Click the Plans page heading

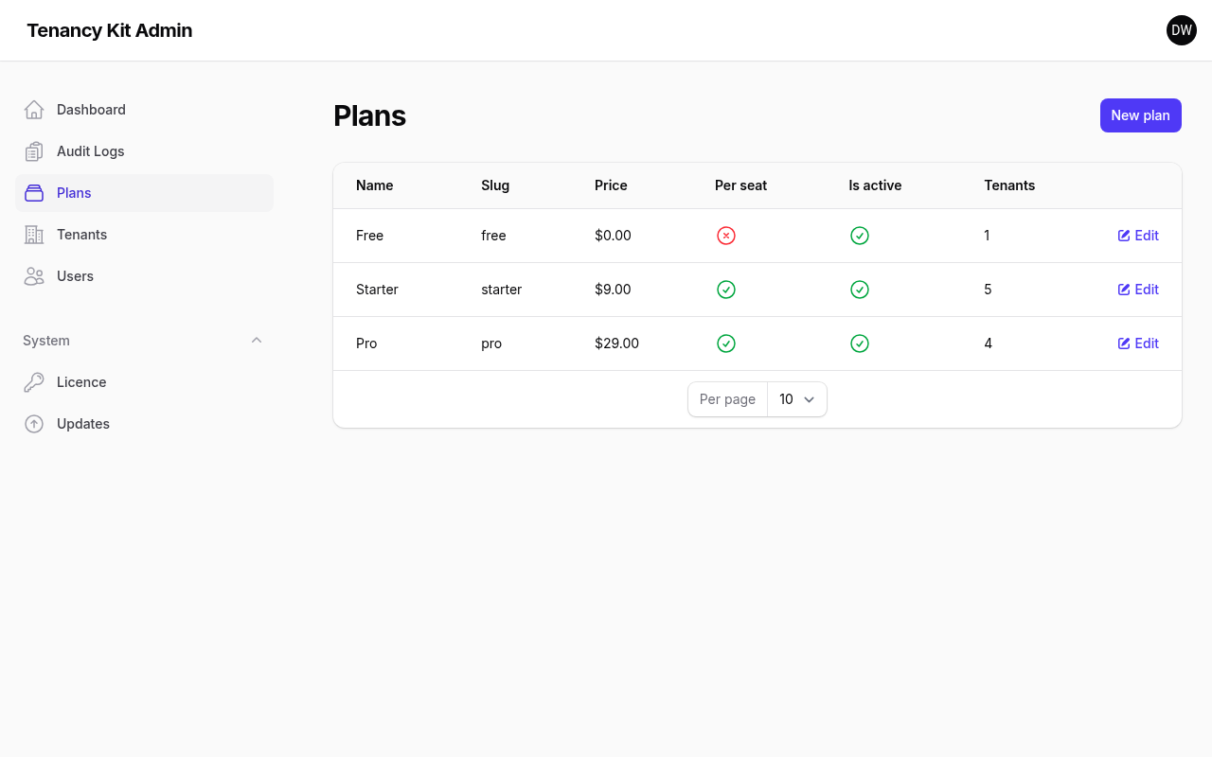coord(369,115)
